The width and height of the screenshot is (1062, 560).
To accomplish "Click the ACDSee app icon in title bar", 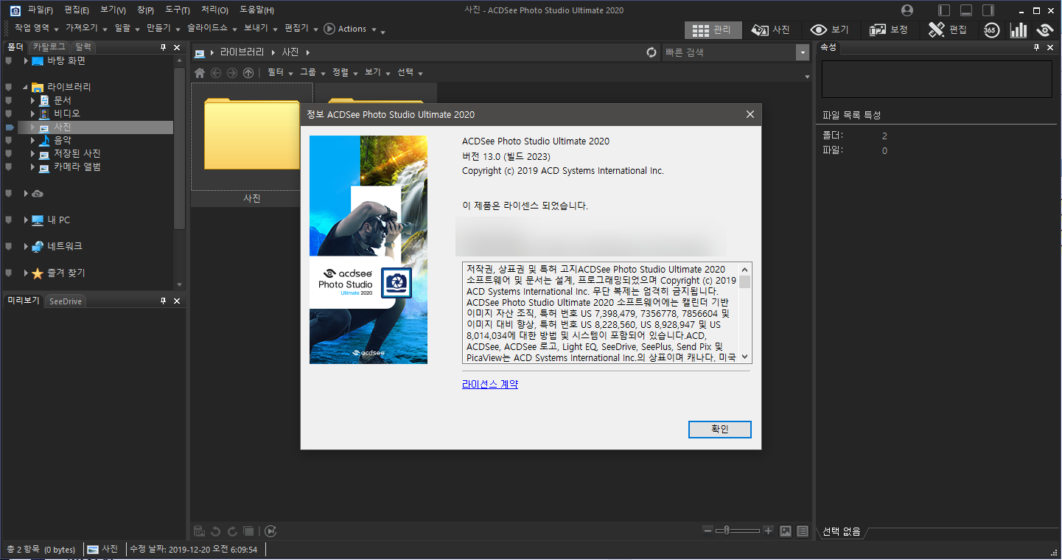I will [14, 10].
